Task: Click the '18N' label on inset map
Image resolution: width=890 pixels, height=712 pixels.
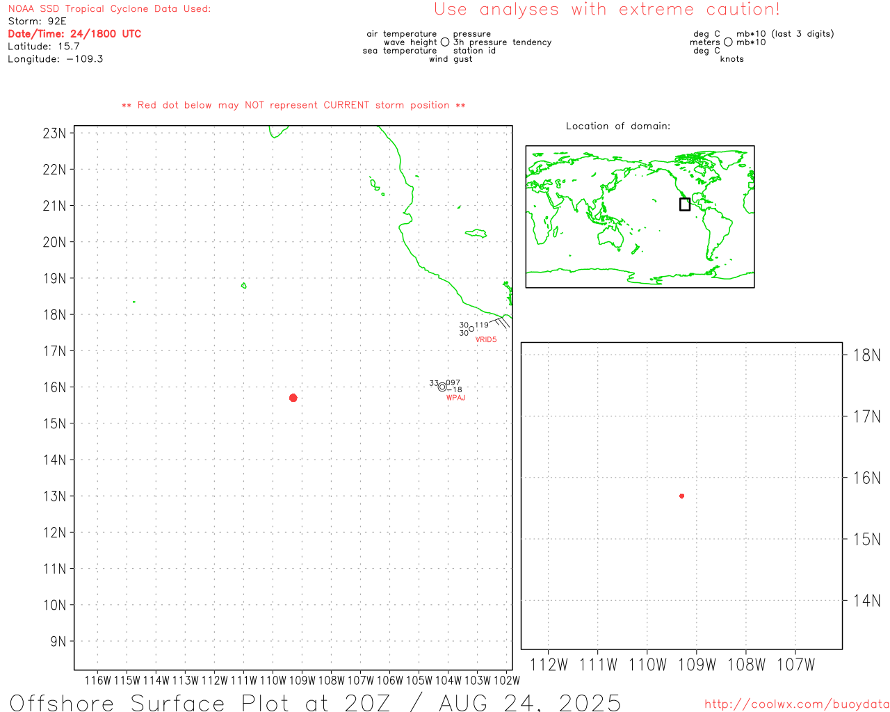Action: [867, 355]
